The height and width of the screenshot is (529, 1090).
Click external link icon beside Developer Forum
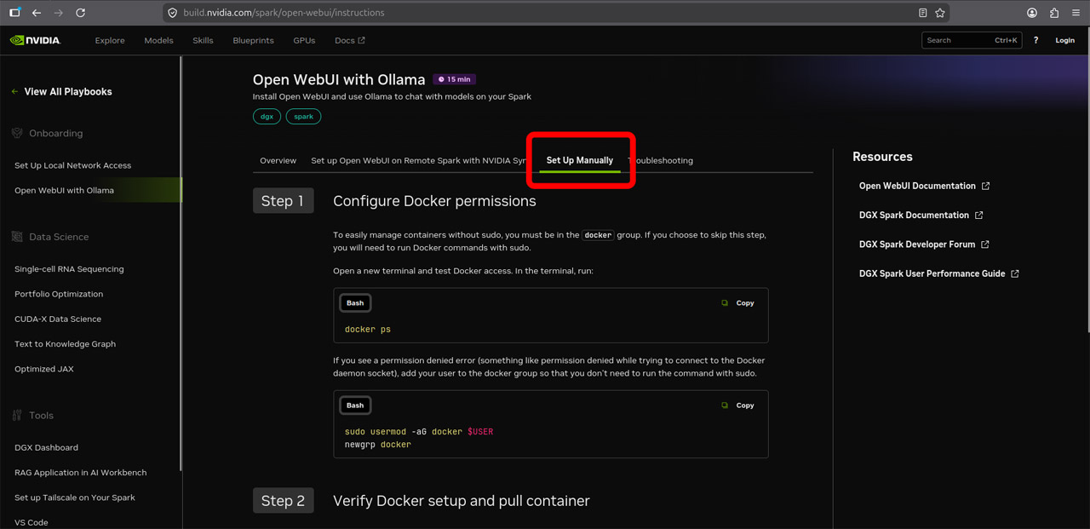985,244
